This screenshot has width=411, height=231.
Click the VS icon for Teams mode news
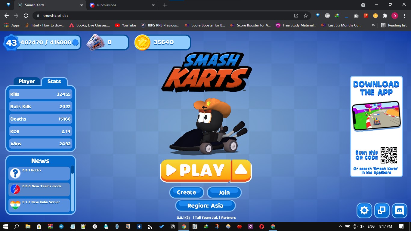15,189
